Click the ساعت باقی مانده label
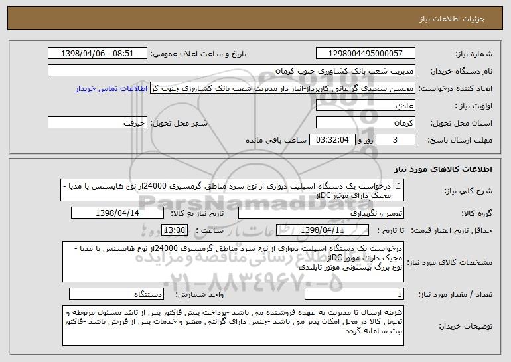Screen dimensions: 511x362 [276, 140]
